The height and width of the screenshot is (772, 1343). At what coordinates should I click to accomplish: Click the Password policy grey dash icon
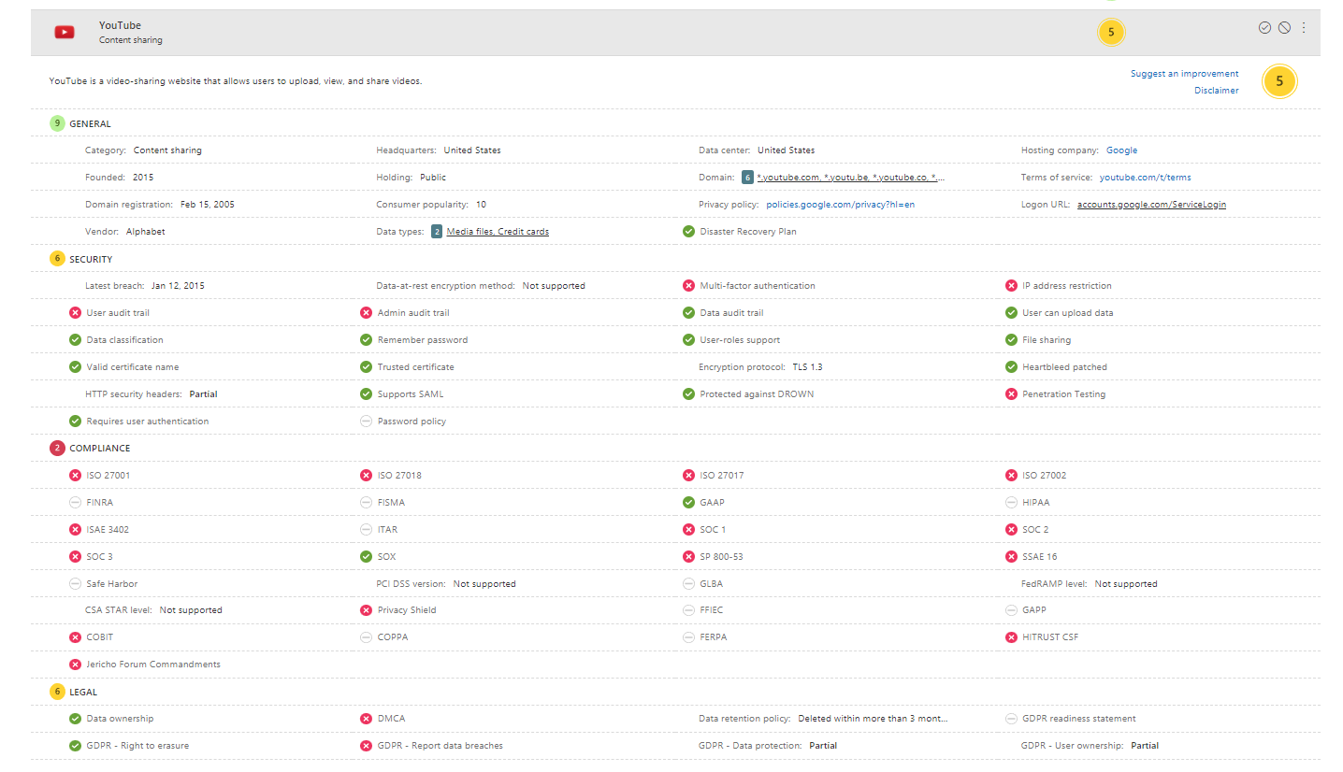pyautogui.click(x=366, y=422)
